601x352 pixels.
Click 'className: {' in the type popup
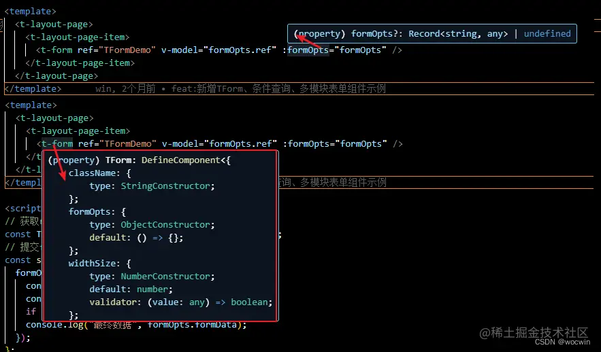pos(99,173)
